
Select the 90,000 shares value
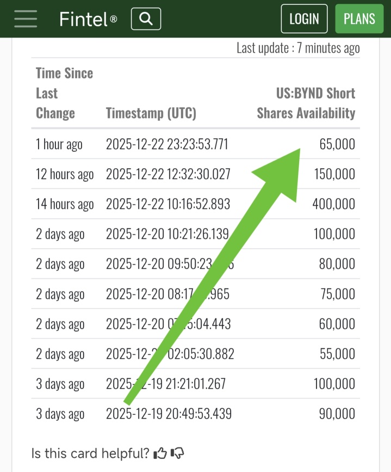point(337,413)
